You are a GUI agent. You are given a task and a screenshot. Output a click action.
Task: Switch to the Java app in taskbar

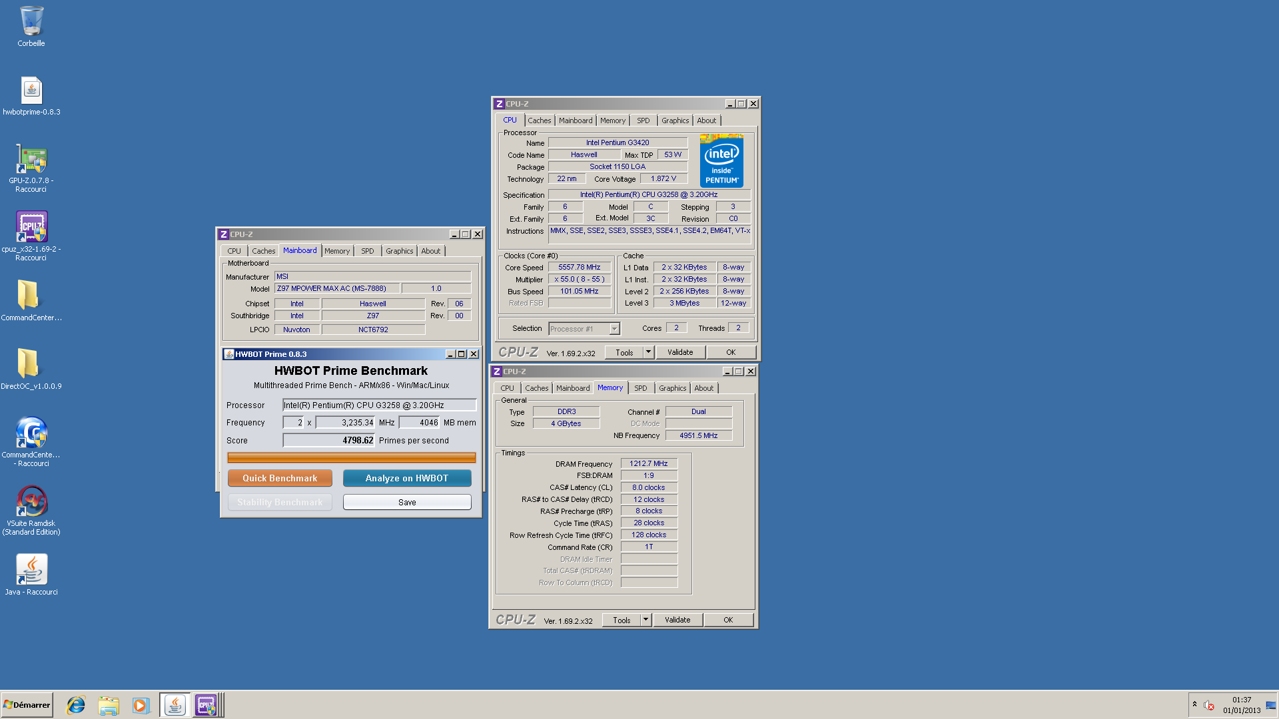tap(175, 705)
